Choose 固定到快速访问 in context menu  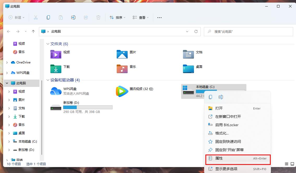238,142
